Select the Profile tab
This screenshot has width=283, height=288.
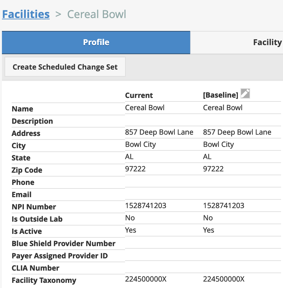96,42
